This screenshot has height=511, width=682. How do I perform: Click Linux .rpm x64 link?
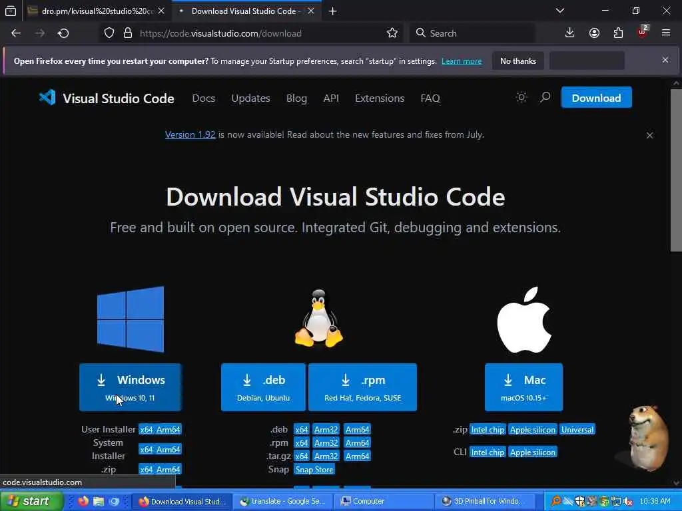click(x=302, y=442)
